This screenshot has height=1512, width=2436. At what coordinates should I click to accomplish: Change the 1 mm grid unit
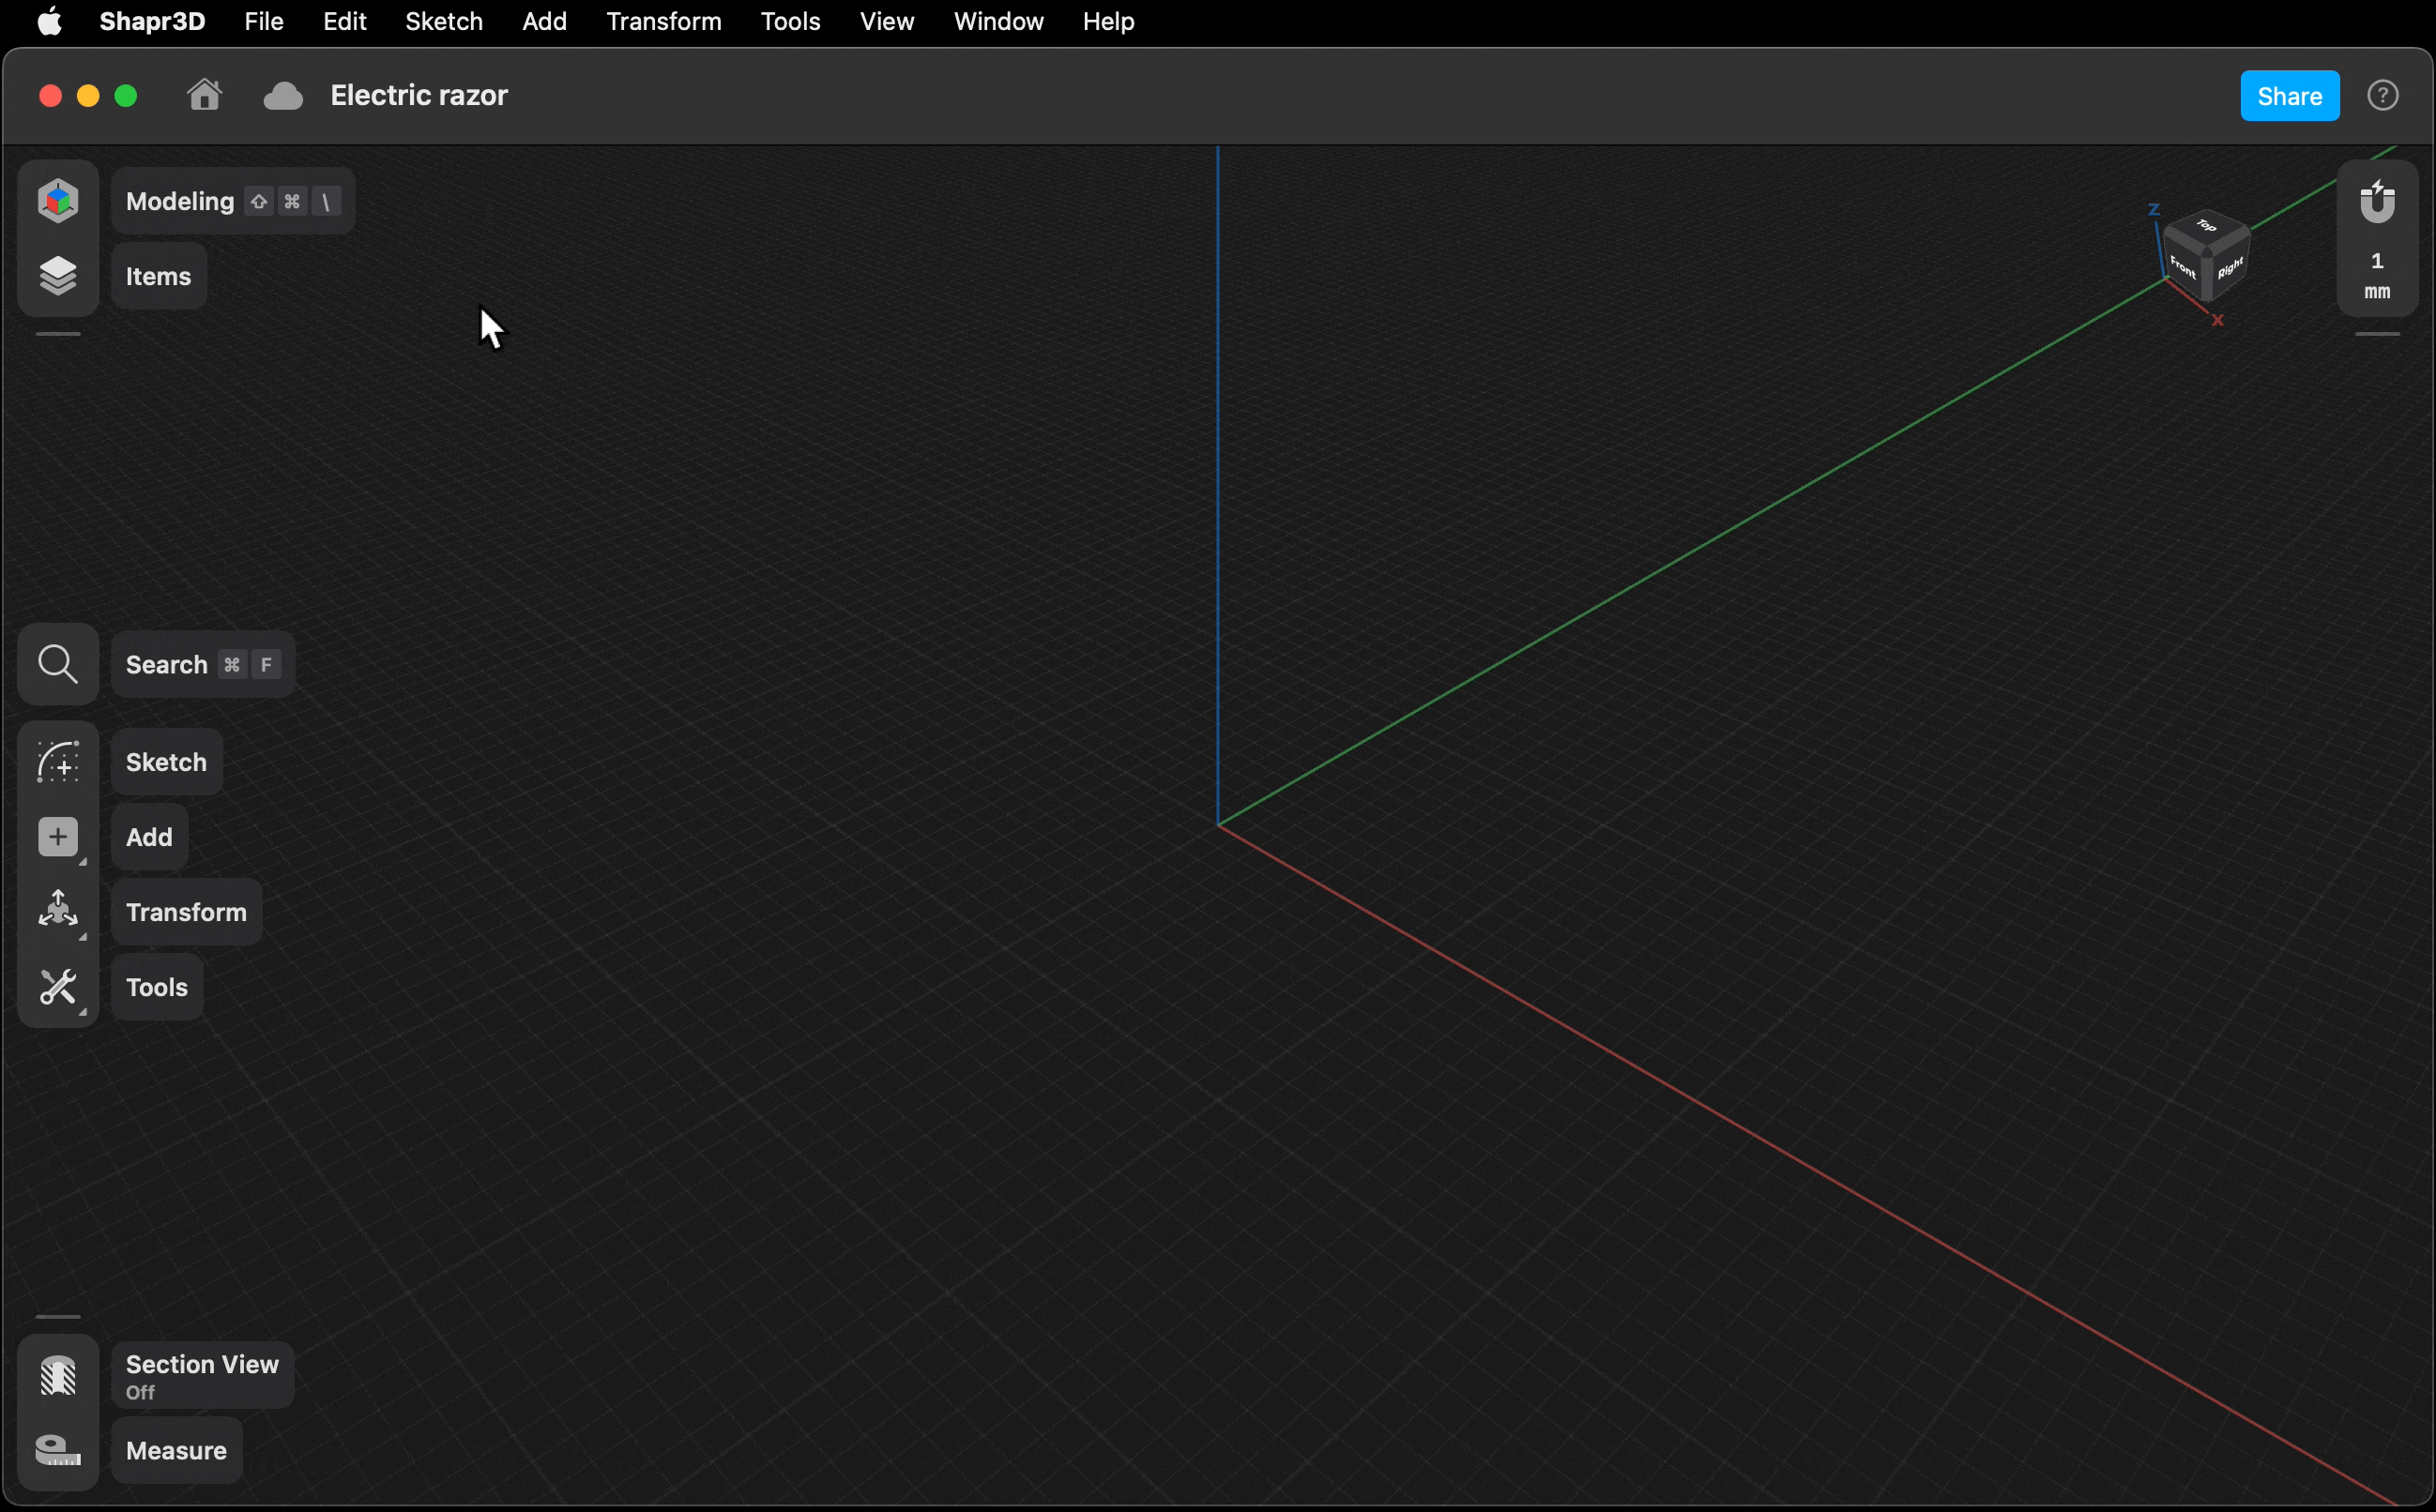click(2377, 276)
